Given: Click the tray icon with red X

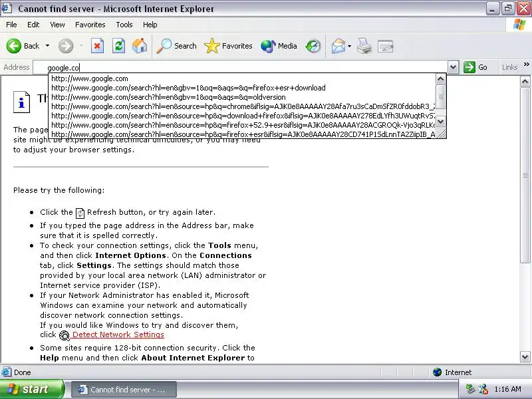Looking at the screenshot, I should tap(483, 389).
